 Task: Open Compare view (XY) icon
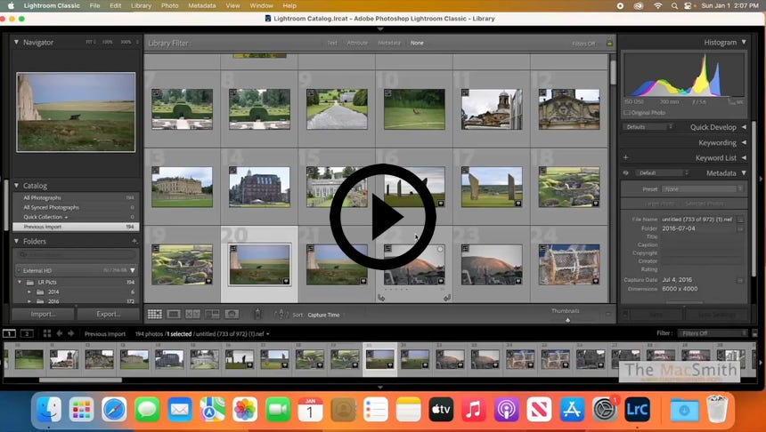[x=192, y=315]
